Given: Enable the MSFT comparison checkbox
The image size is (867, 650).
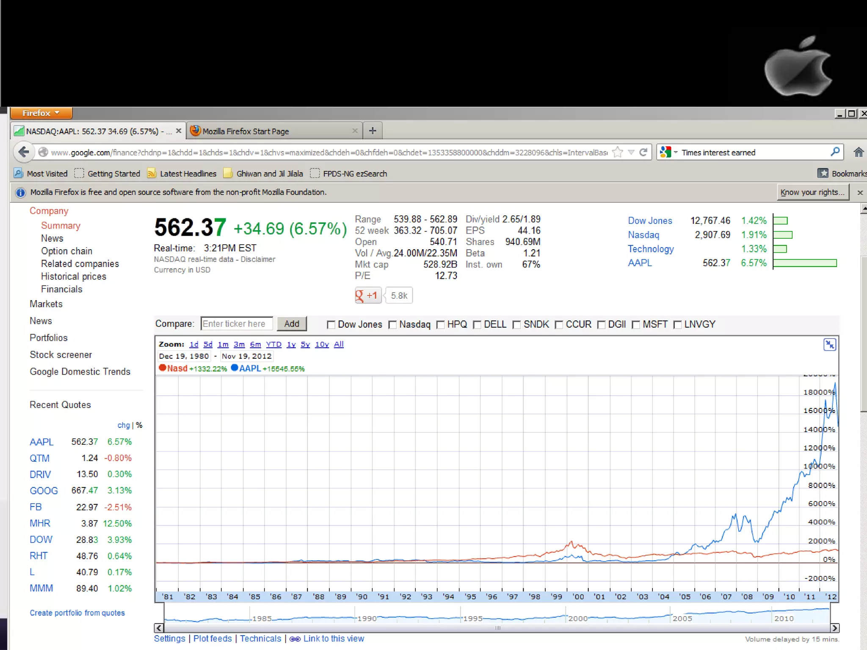Looking at the screenshot, I should [x=635, y=325].
